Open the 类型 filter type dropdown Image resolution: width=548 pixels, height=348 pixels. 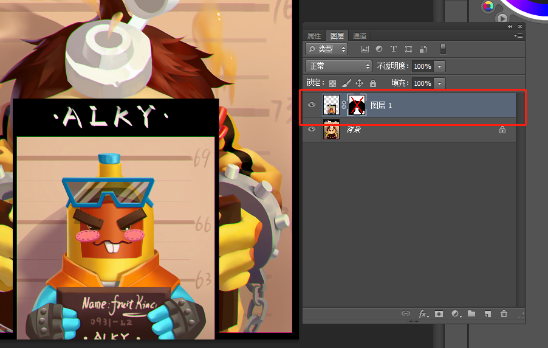[327, 49]
